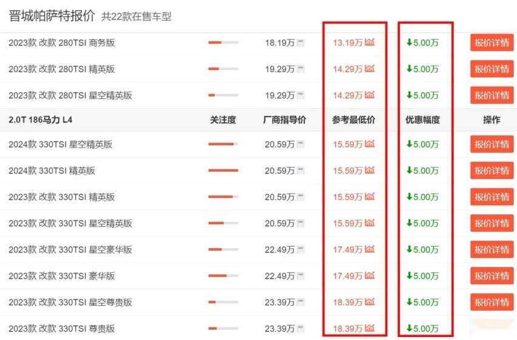Click the 2.0T 186马力 L4 group header
Image resolution: width=517 pixels, height=340 pixels.
(x=41, y=120)
